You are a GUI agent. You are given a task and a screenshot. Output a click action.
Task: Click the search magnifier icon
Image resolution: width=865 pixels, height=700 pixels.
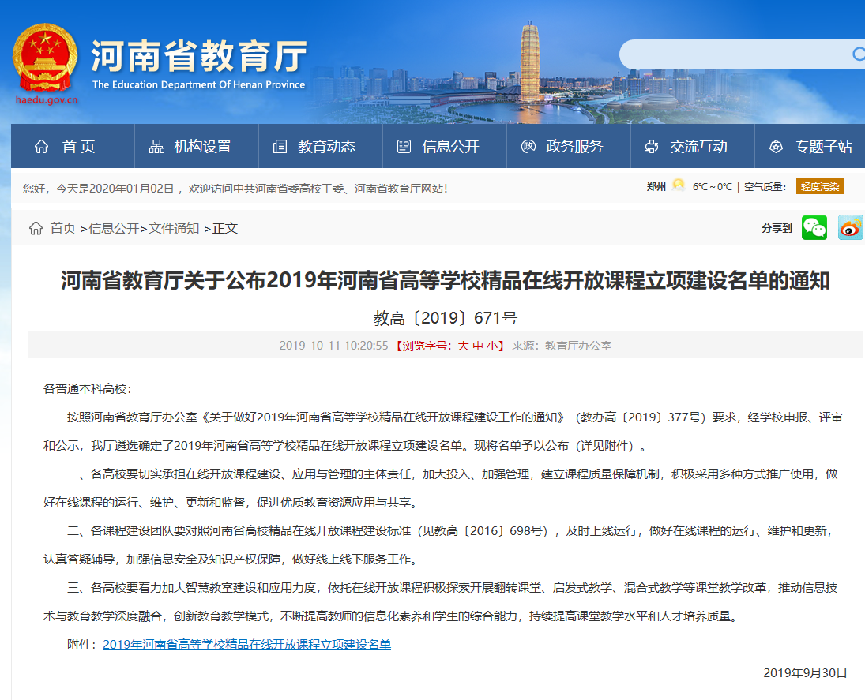pos(858,54)
